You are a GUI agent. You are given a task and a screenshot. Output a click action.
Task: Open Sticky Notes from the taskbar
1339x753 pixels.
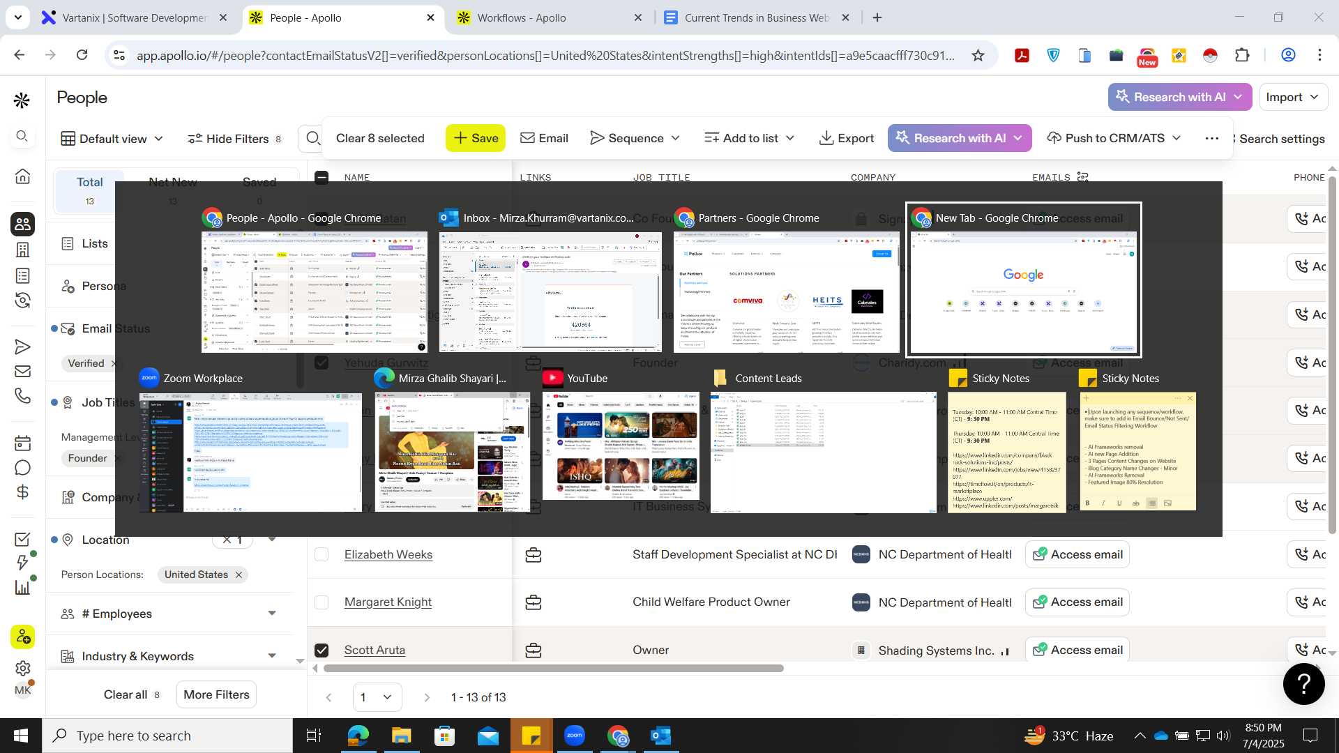click(531, 736)
